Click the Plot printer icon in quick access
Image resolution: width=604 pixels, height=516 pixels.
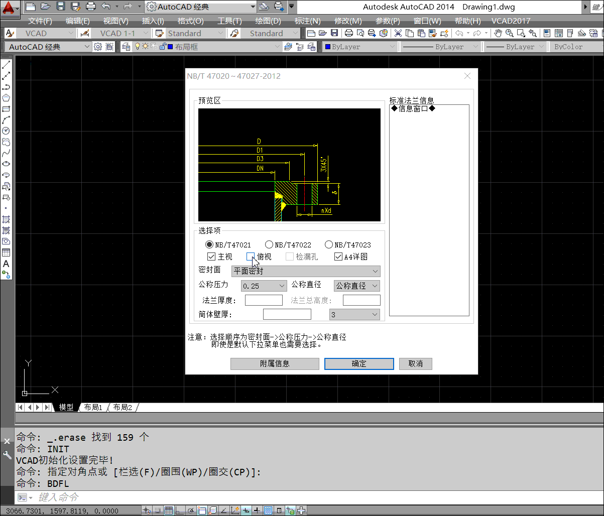tap(91, 7)
